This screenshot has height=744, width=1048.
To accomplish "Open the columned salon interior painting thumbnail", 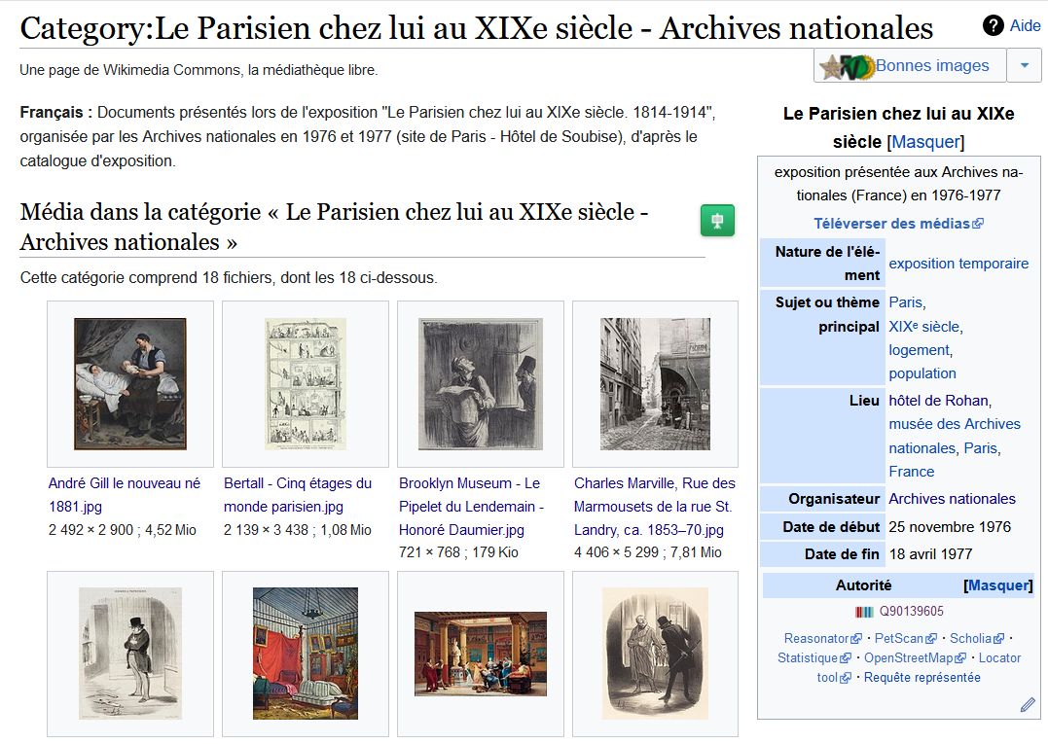I will click(x=481, y=654).
